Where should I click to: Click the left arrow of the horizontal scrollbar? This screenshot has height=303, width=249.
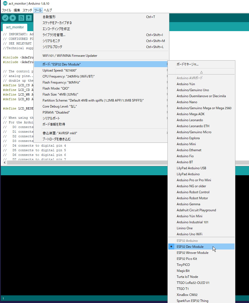point(4,162)
